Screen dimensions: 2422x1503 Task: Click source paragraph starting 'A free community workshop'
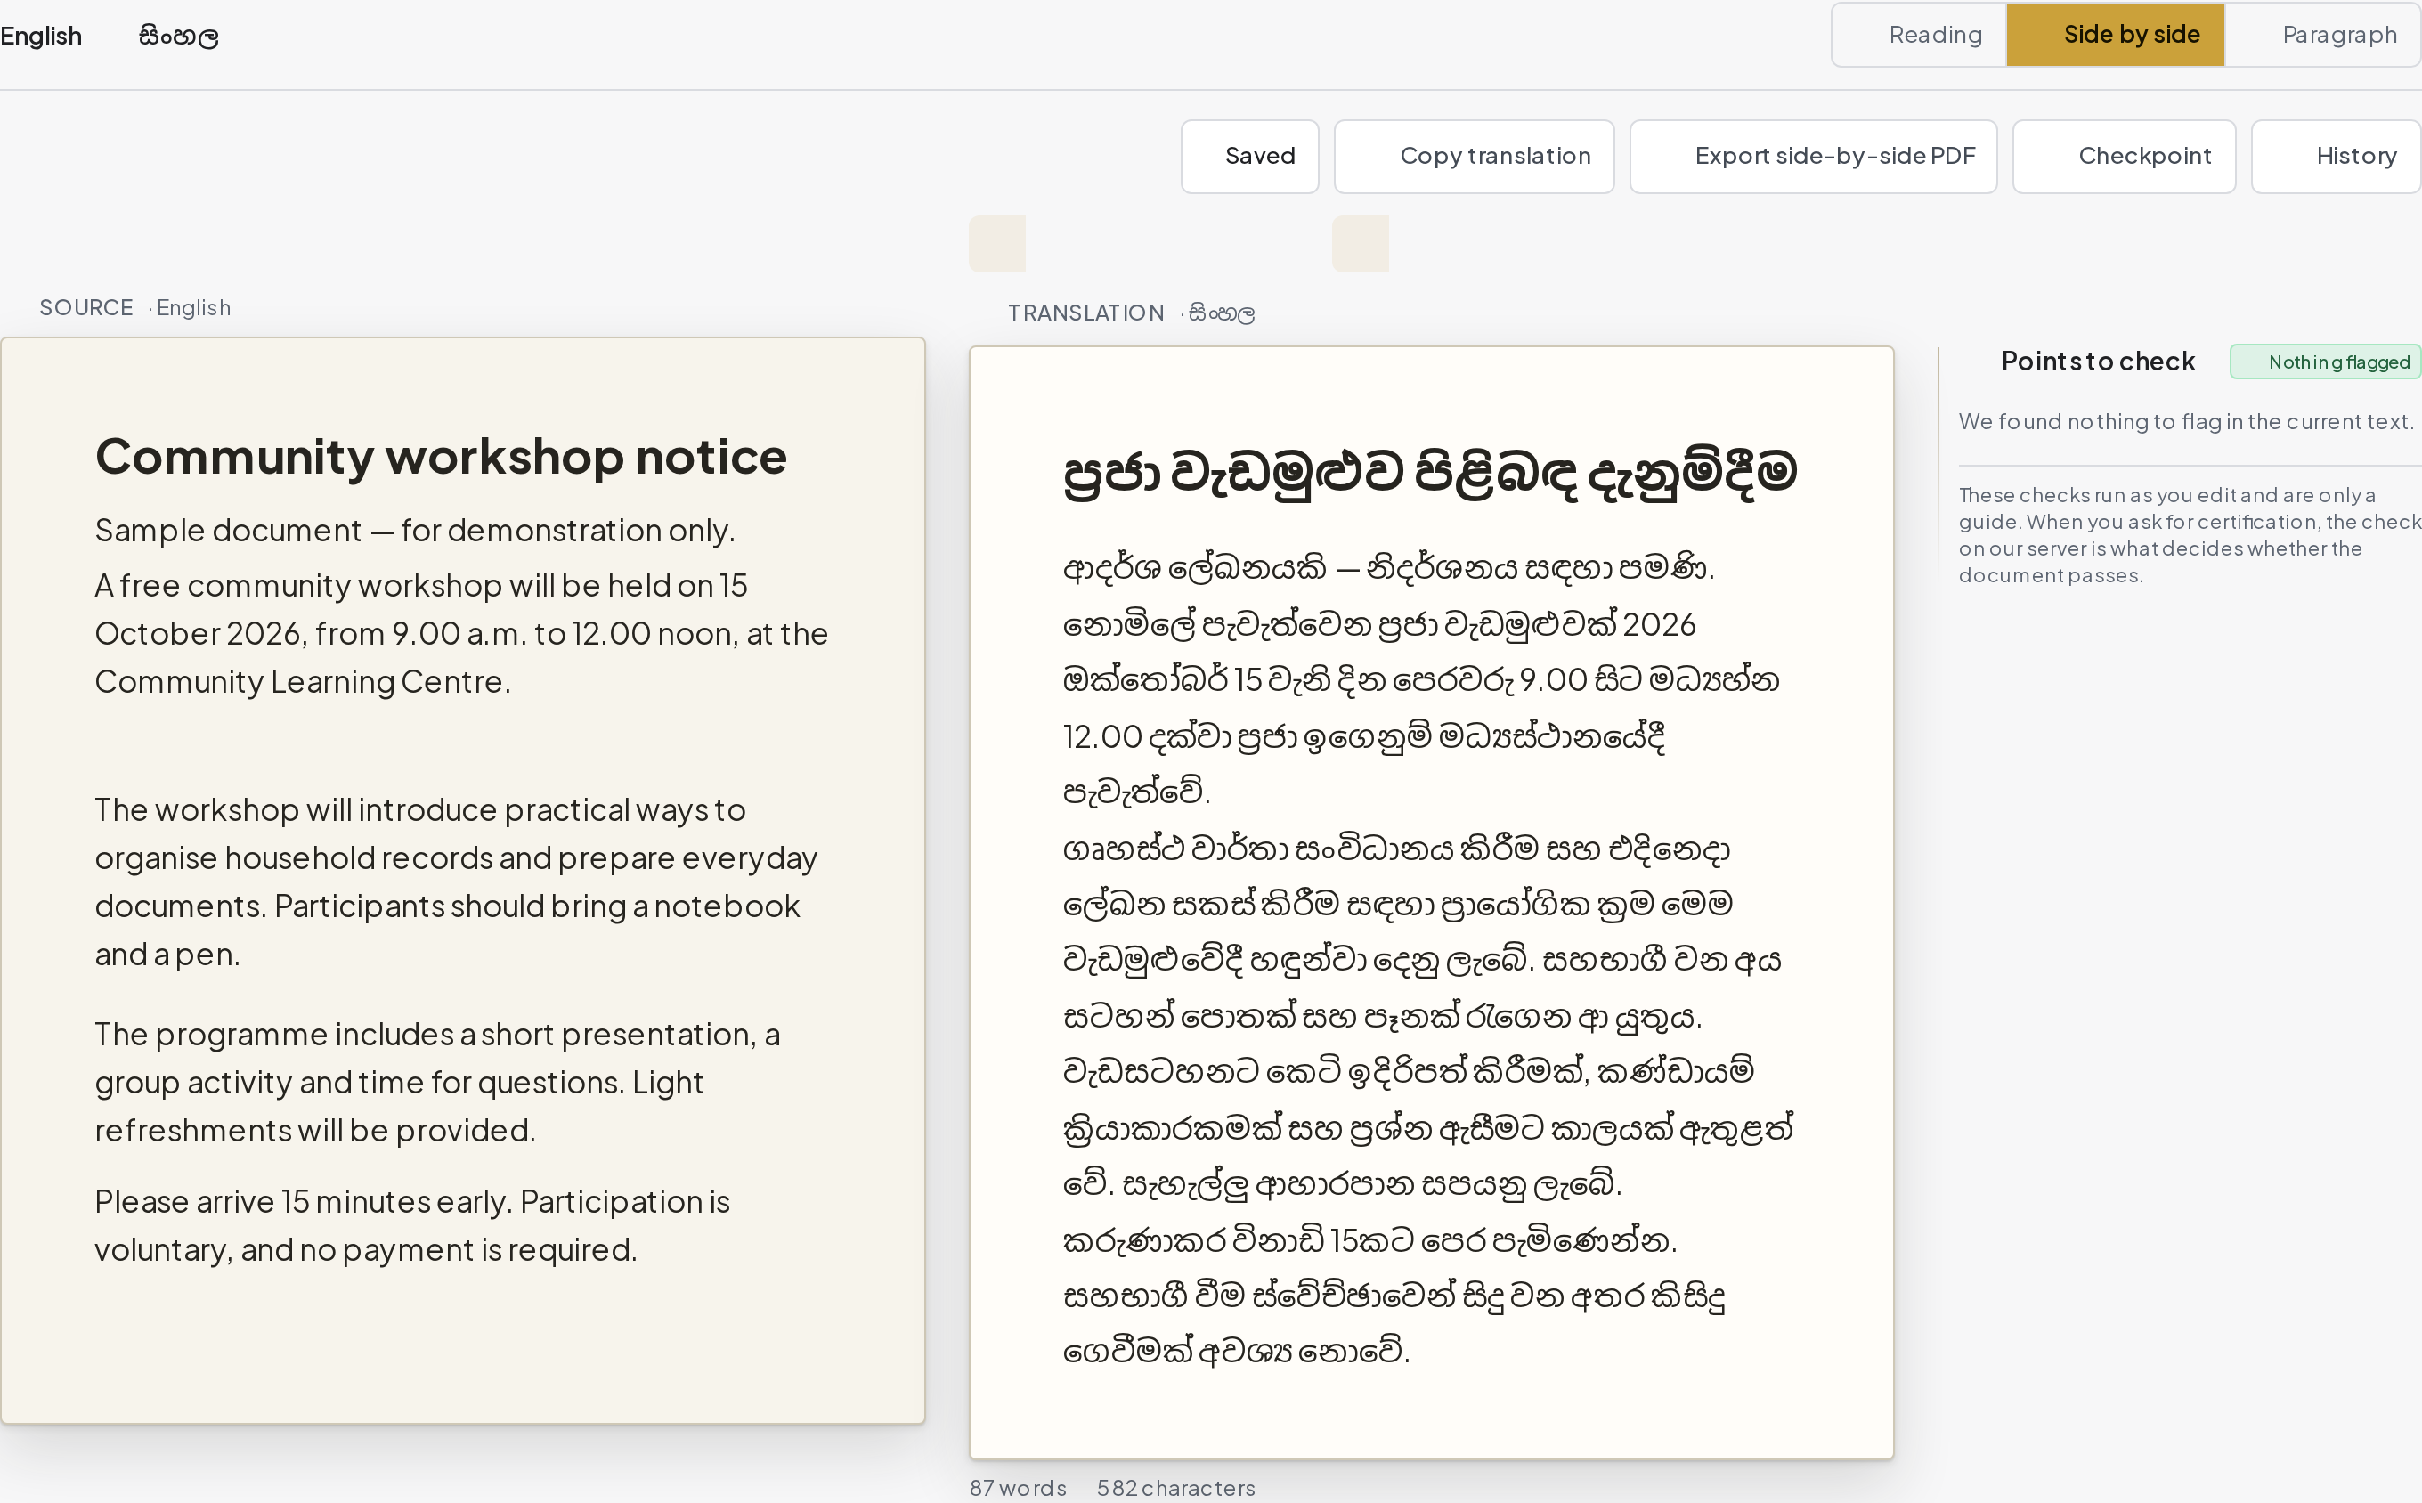coord(462,633)
